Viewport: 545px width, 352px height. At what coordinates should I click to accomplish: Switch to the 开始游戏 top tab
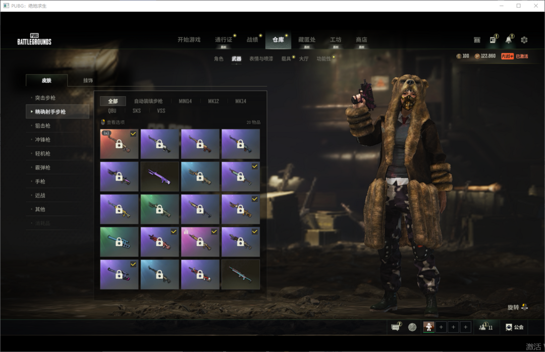tap(189, 40)
